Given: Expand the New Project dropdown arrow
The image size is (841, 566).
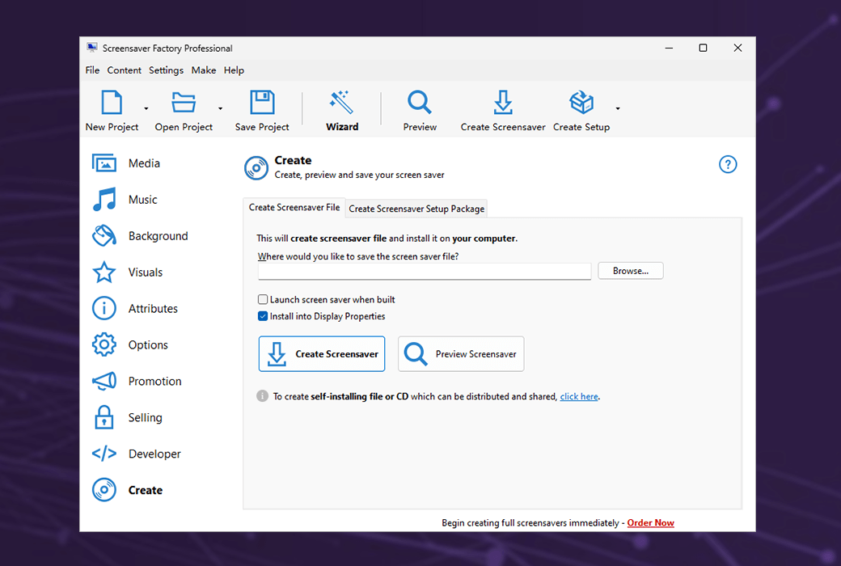Looking at the screenshot, I should [x=146, y=108].
